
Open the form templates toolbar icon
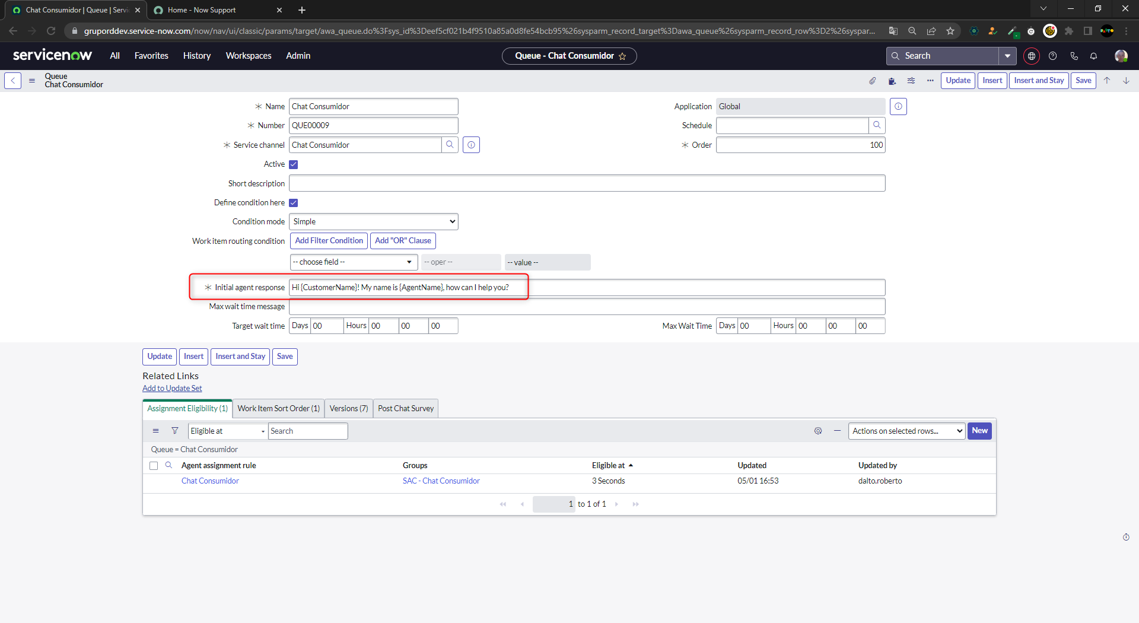pyautogui.click(x=892, y=81)
